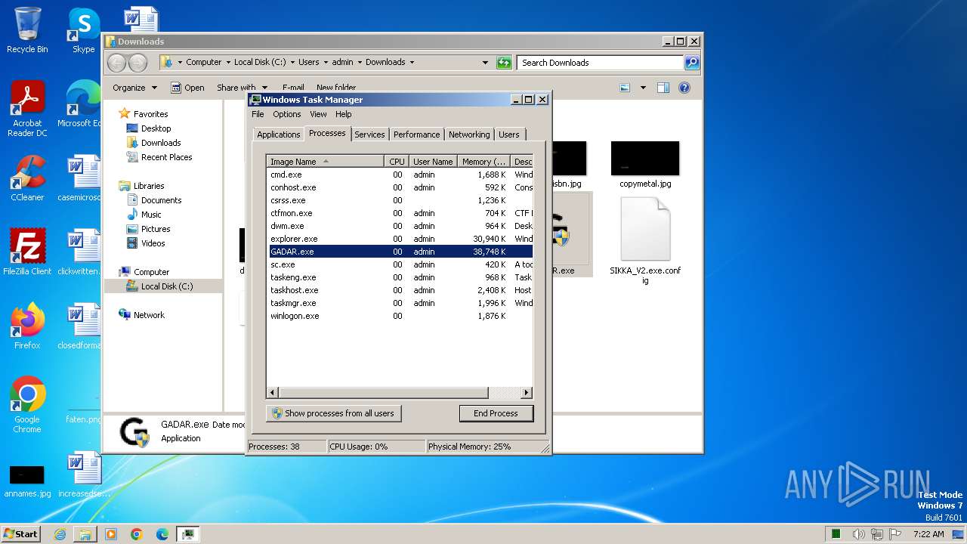Open the view options dropdown arrow
The width and height of the screenshot is (967, 544).
click(643, 88)
